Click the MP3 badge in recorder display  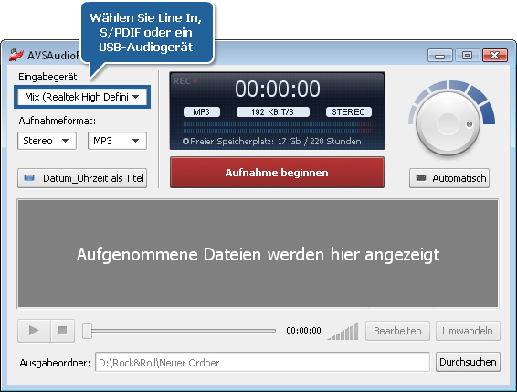[x=202, y=112]
